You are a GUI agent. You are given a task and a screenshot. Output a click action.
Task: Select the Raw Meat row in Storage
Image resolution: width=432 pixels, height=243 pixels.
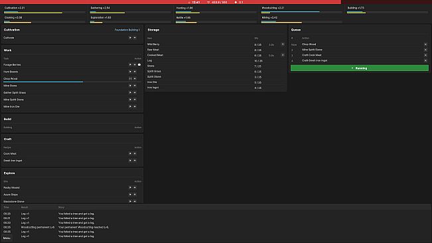[216, 50]
